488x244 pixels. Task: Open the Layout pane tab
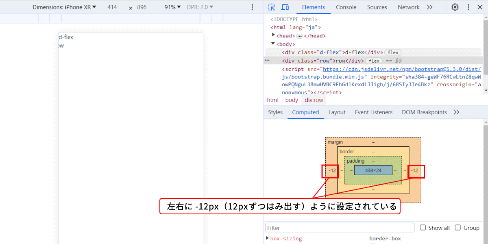tap(337, 112)
